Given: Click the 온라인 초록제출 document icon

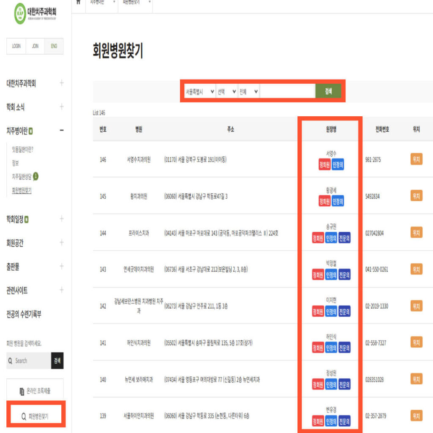Looking at the screenshot, I should 22,392.
